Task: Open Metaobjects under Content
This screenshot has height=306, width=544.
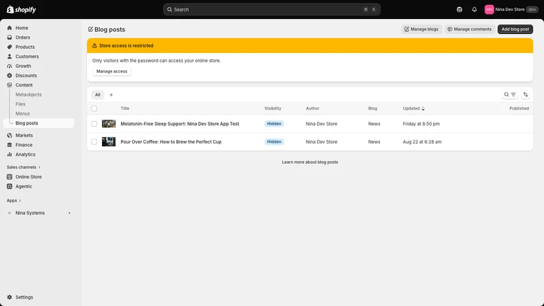Action: pos(29,95)
